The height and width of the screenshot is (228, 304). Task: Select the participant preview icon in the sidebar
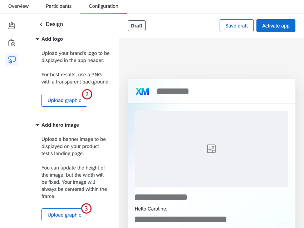click(x=12, y=26)
